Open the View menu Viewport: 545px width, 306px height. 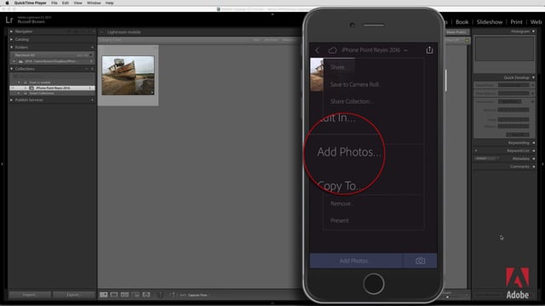click(77, 3)
